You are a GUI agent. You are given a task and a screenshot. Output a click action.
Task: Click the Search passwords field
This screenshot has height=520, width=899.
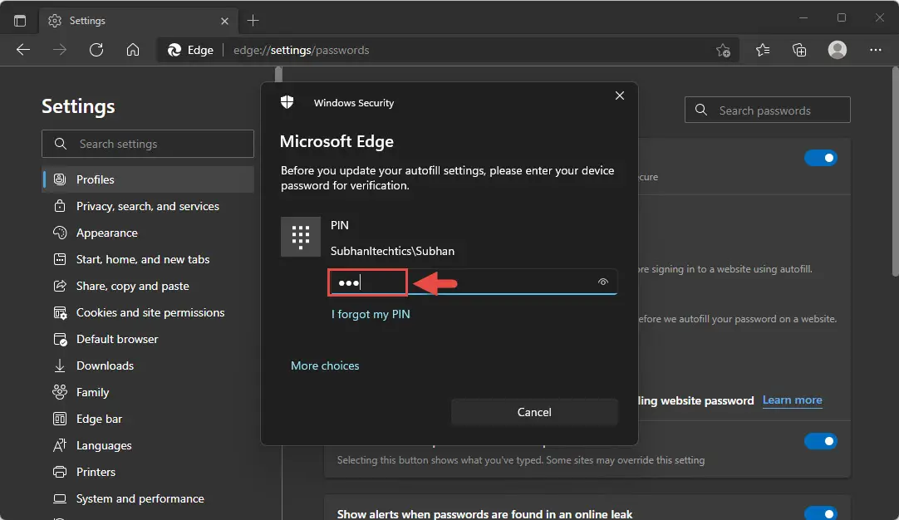pyautogui.click(x=767, y=110)
